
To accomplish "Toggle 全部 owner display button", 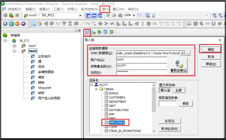I will pos(179,90).
